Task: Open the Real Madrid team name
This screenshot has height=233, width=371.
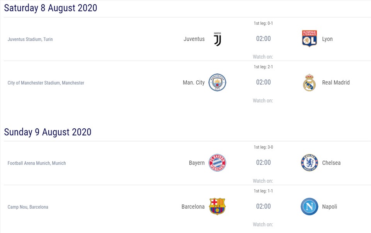Action: tap(336, 82)
